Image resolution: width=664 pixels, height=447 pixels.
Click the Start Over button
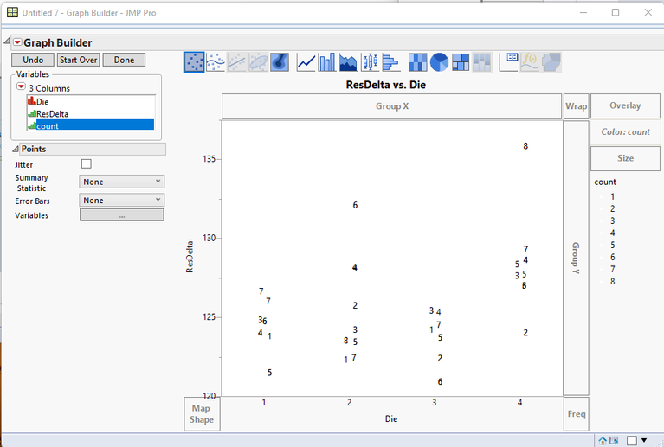click(78, 60)
